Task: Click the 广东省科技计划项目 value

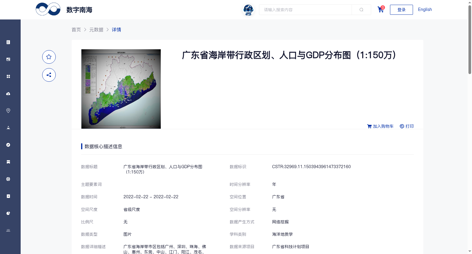Action: click(291, 247)
